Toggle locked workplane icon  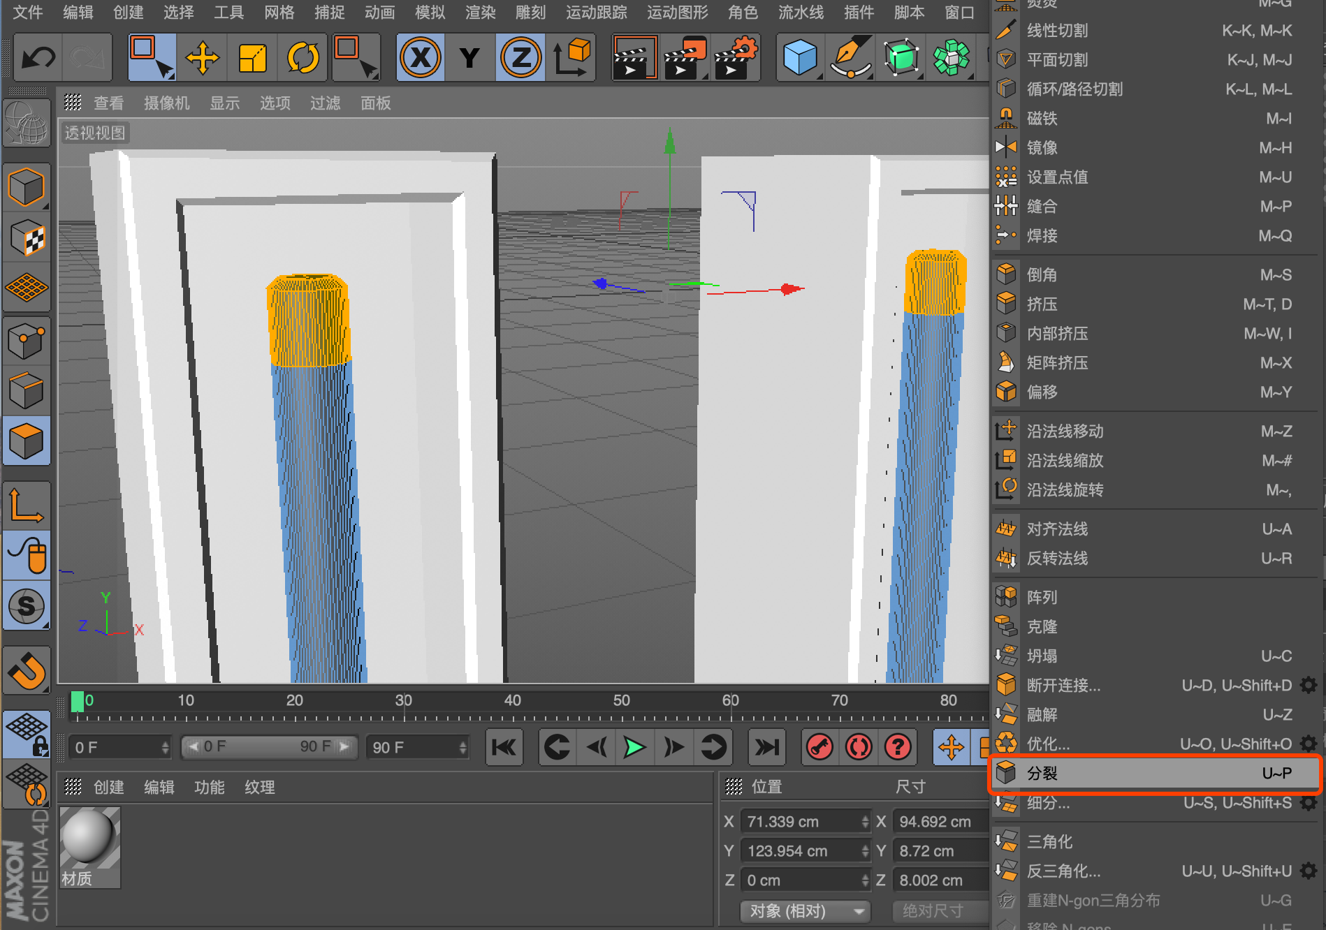[27, 734]
